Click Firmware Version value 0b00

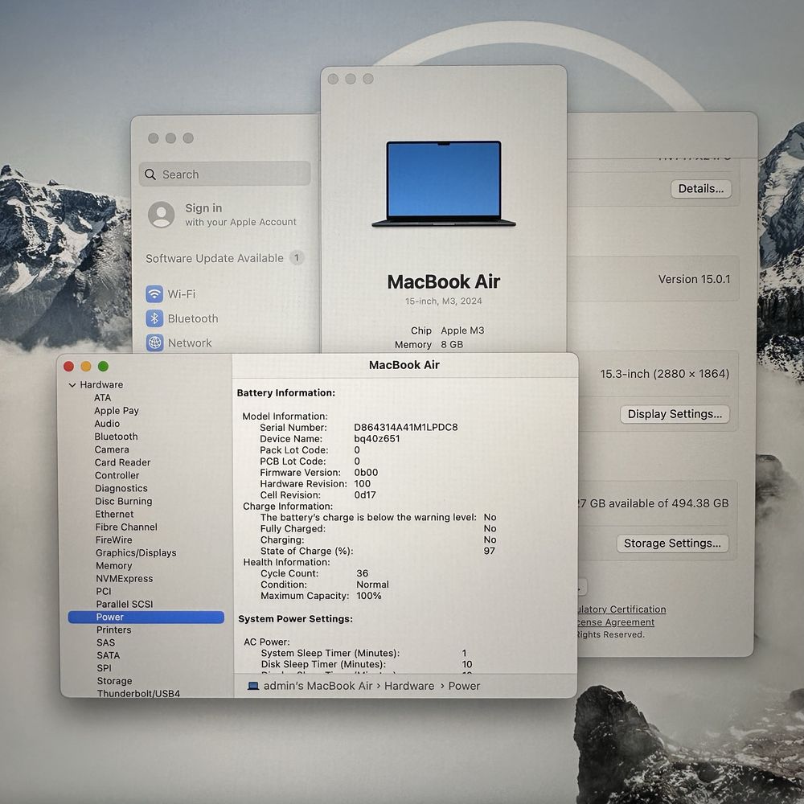pos(366,472)
